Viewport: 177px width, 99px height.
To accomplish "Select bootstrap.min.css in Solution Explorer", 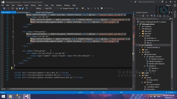I will 153,40.
